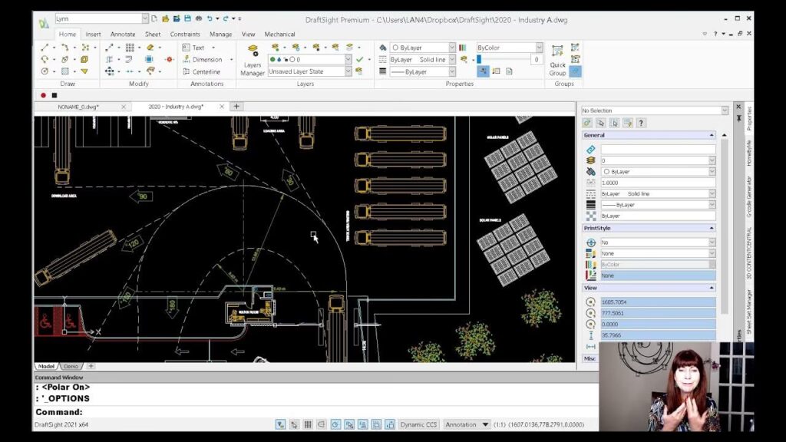The width and height of the screenshot is (786, 442).
Task: Click the help question mark in Properties palette
Action: [641, 123]
